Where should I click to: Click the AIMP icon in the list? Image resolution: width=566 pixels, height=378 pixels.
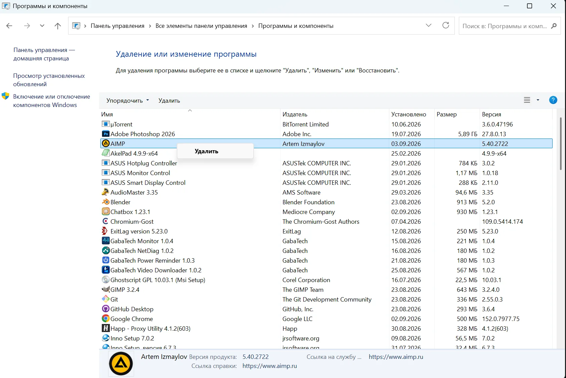[x=105, y=144]
